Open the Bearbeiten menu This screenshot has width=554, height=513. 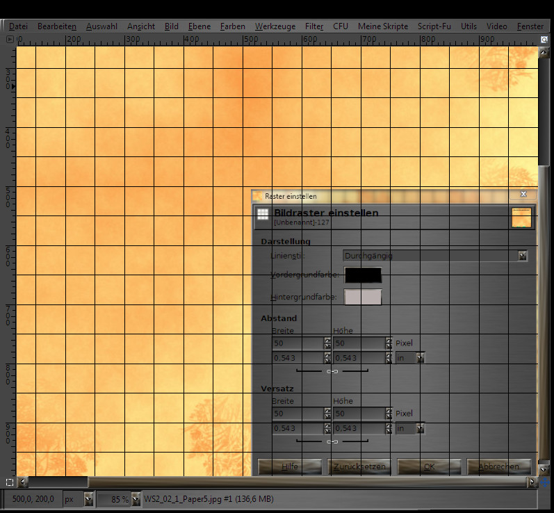pyautogui.click(x=56, y=26)
